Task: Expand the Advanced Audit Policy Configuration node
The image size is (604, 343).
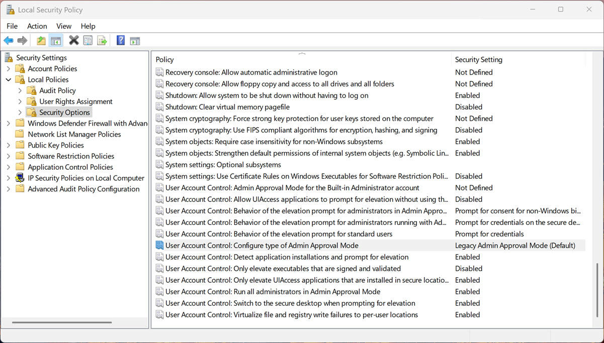Action: (x=9, y=189)
